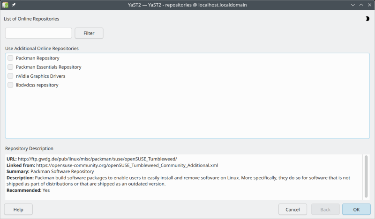Toggle the pin window icon in title bar

click(x=14, y=5)
